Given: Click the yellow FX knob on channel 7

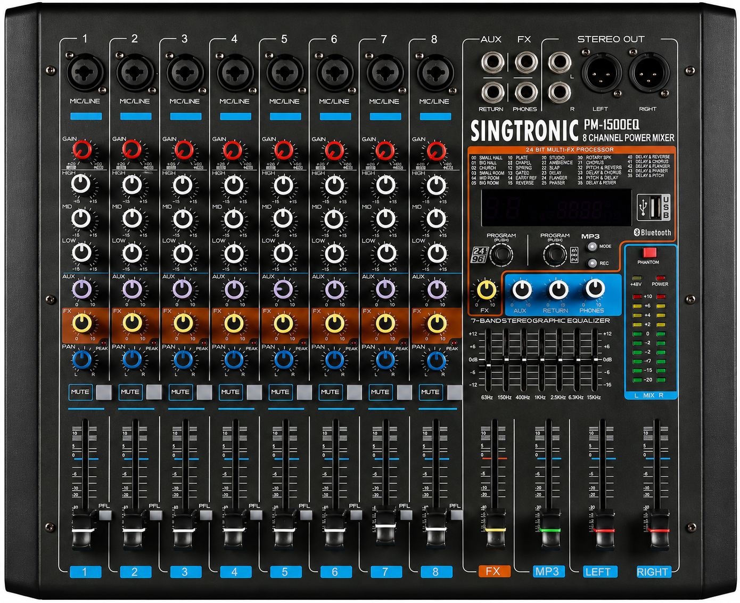Looking at the screenshot, I should [385, 323].
